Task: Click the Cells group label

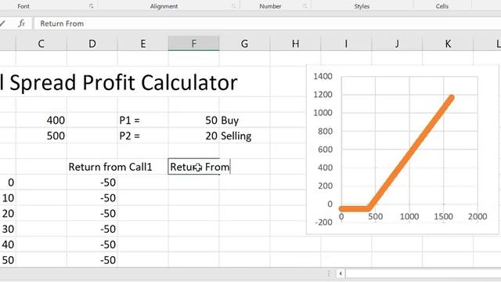Action: (x=442, y=6)
